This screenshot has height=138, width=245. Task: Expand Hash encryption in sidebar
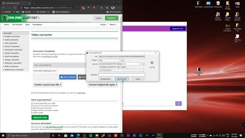click(x=11, y=56)
